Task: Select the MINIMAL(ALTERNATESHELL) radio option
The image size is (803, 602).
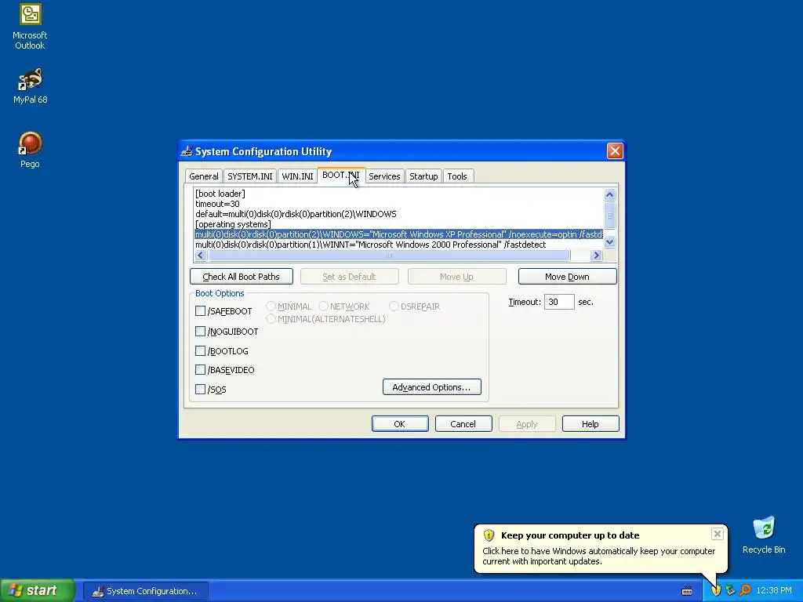Action: [x=271, y=319]
